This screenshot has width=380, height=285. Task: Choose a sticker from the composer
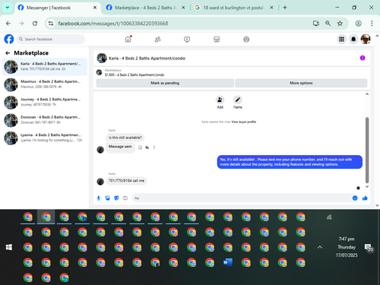116,198
